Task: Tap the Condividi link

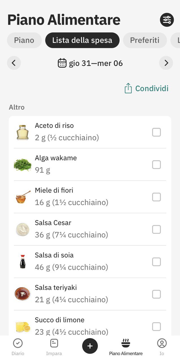Action: pyautogui.click(x=152, y=89)
